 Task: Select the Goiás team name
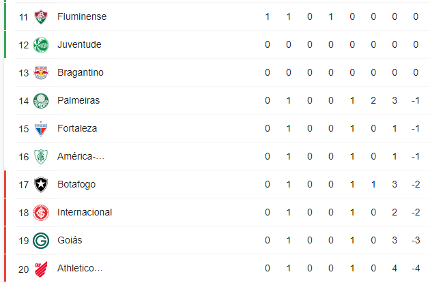click(x=70, y=240)
